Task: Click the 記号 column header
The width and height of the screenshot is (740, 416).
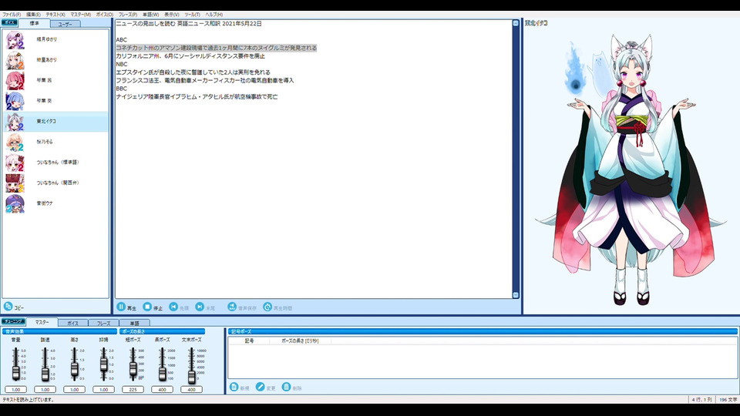Action: coord(249,341)
